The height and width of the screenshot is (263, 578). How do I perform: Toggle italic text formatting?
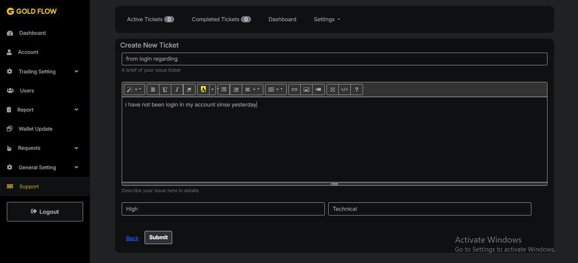click(x=177, y=90)
